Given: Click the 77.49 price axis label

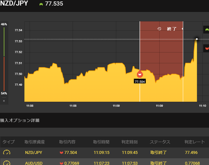Looking at the screenshot, I should pyautogui.click(x=18, y=85).
